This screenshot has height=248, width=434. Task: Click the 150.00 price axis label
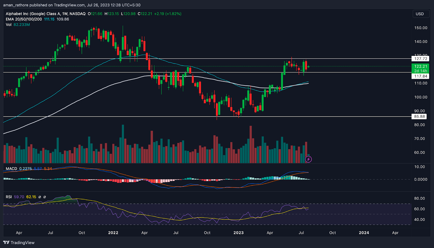421,28
